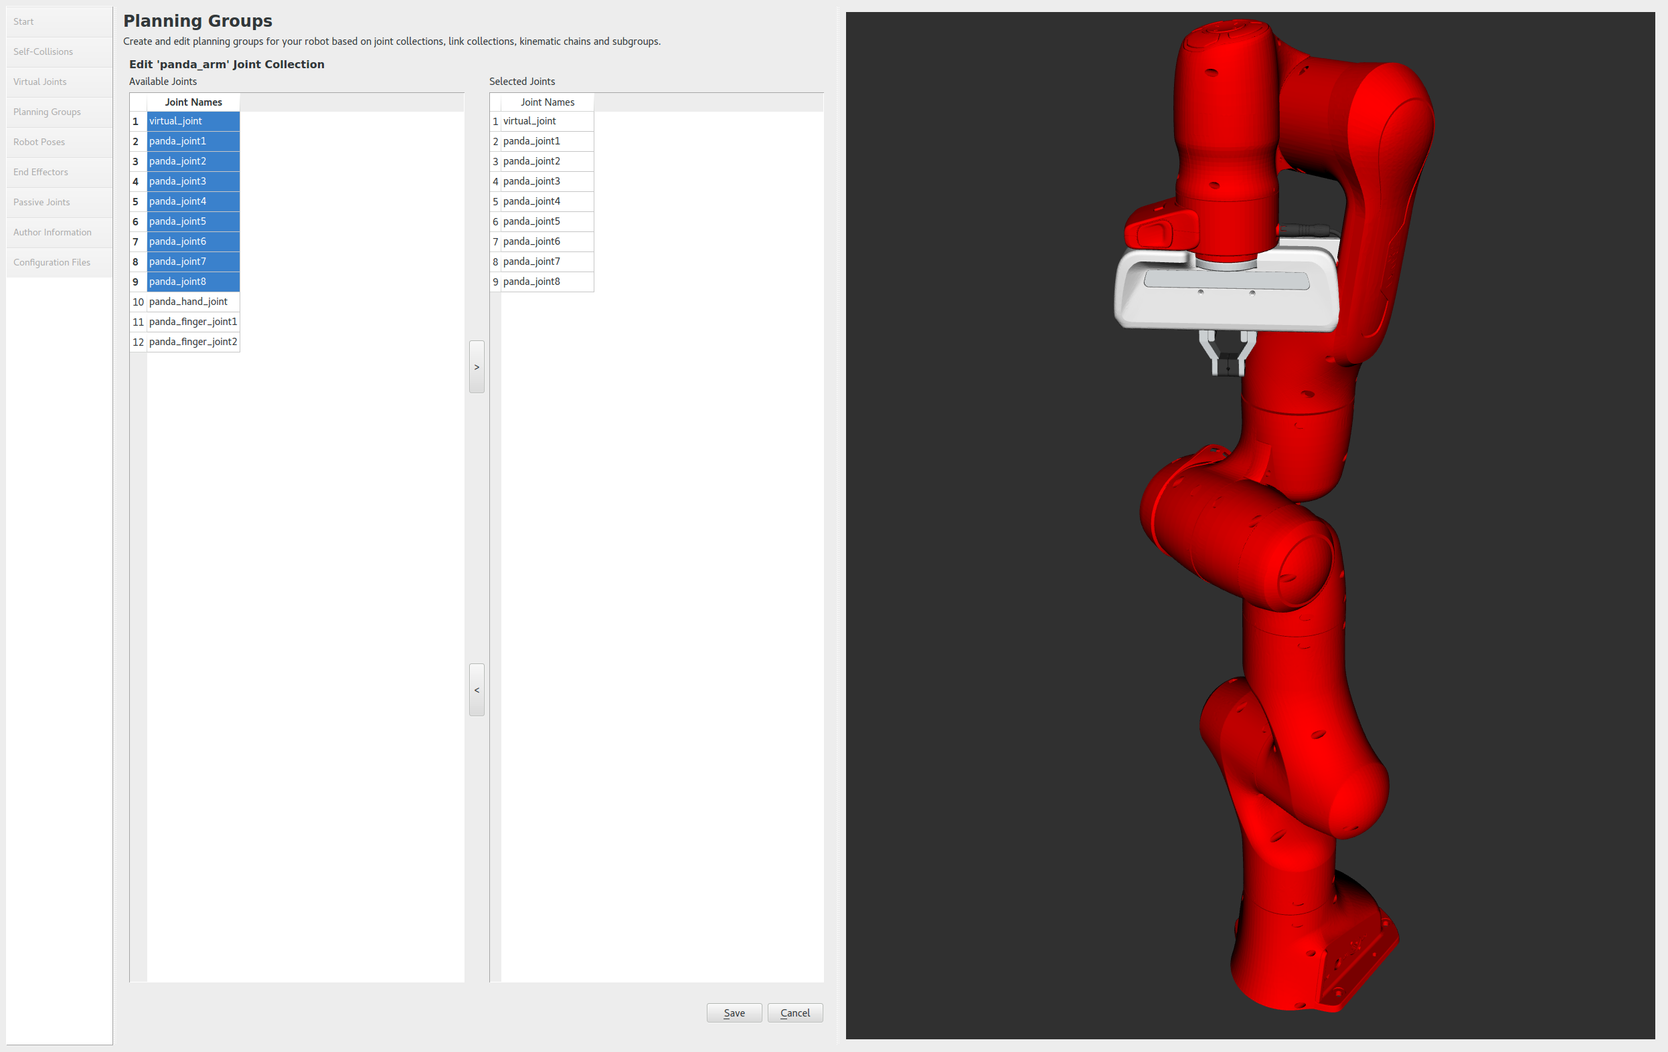Viewport: 1668px width, 1052px height.
Task: Click virtual_joint in Selected Joints list
Action: pos(530,121)
